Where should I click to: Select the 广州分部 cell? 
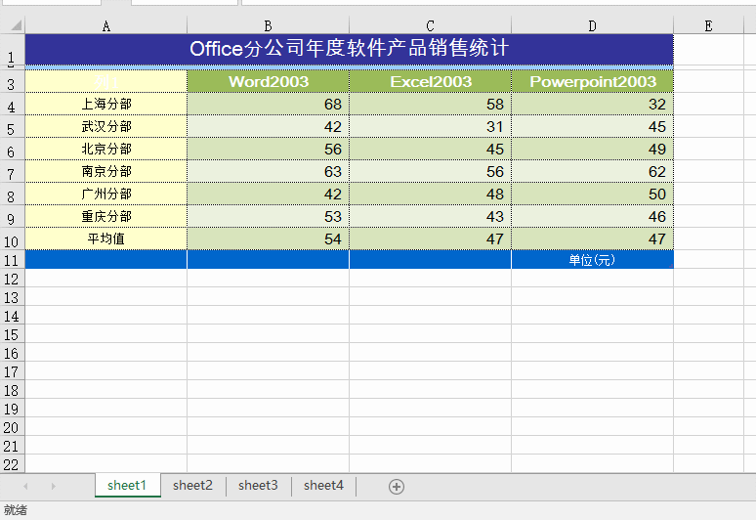coord(106,194)
